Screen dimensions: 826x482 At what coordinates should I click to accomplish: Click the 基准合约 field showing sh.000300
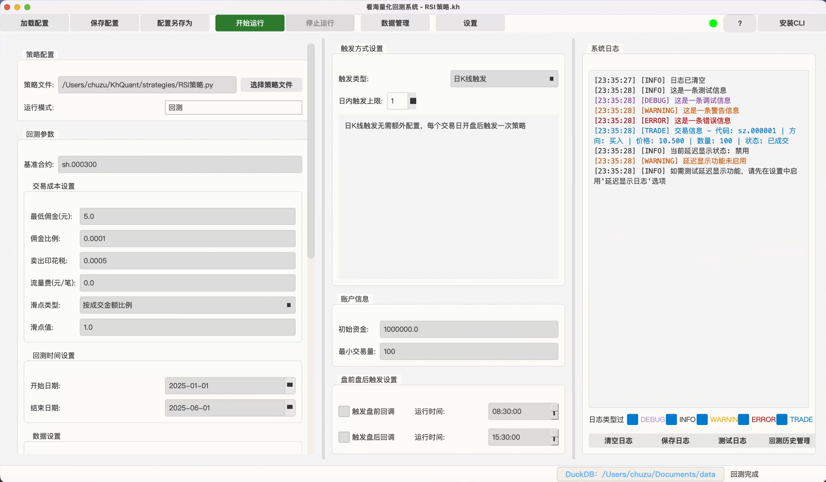click(180, 164)
